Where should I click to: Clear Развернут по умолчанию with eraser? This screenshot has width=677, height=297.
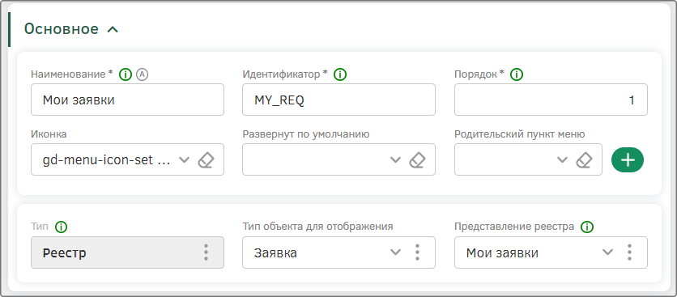(417, 159)
